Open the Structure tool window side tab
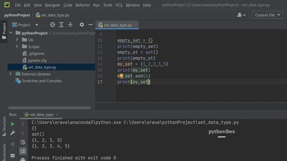Viewport: 287px width, 161px height. (x=4, y=126)
